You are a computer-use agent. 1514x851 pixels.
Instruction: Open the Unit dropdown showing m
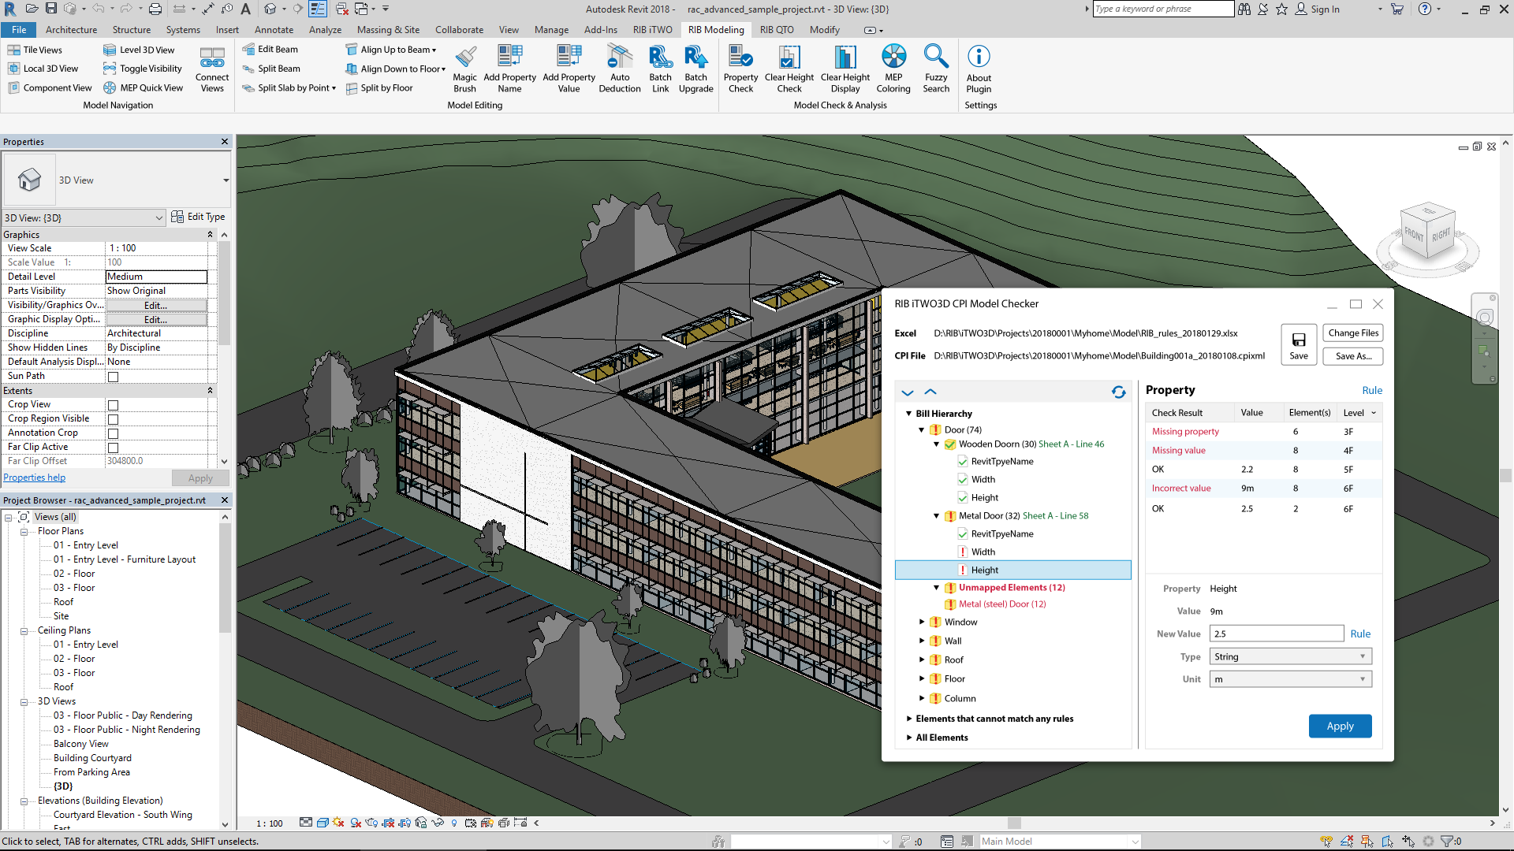1290,679
